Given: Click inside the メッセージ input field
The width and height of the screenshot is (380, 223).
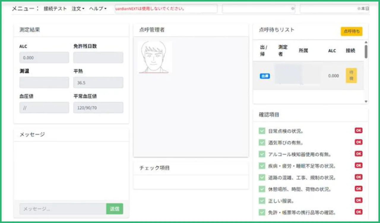Looking at the screenshot, I should tap(59, 209).
